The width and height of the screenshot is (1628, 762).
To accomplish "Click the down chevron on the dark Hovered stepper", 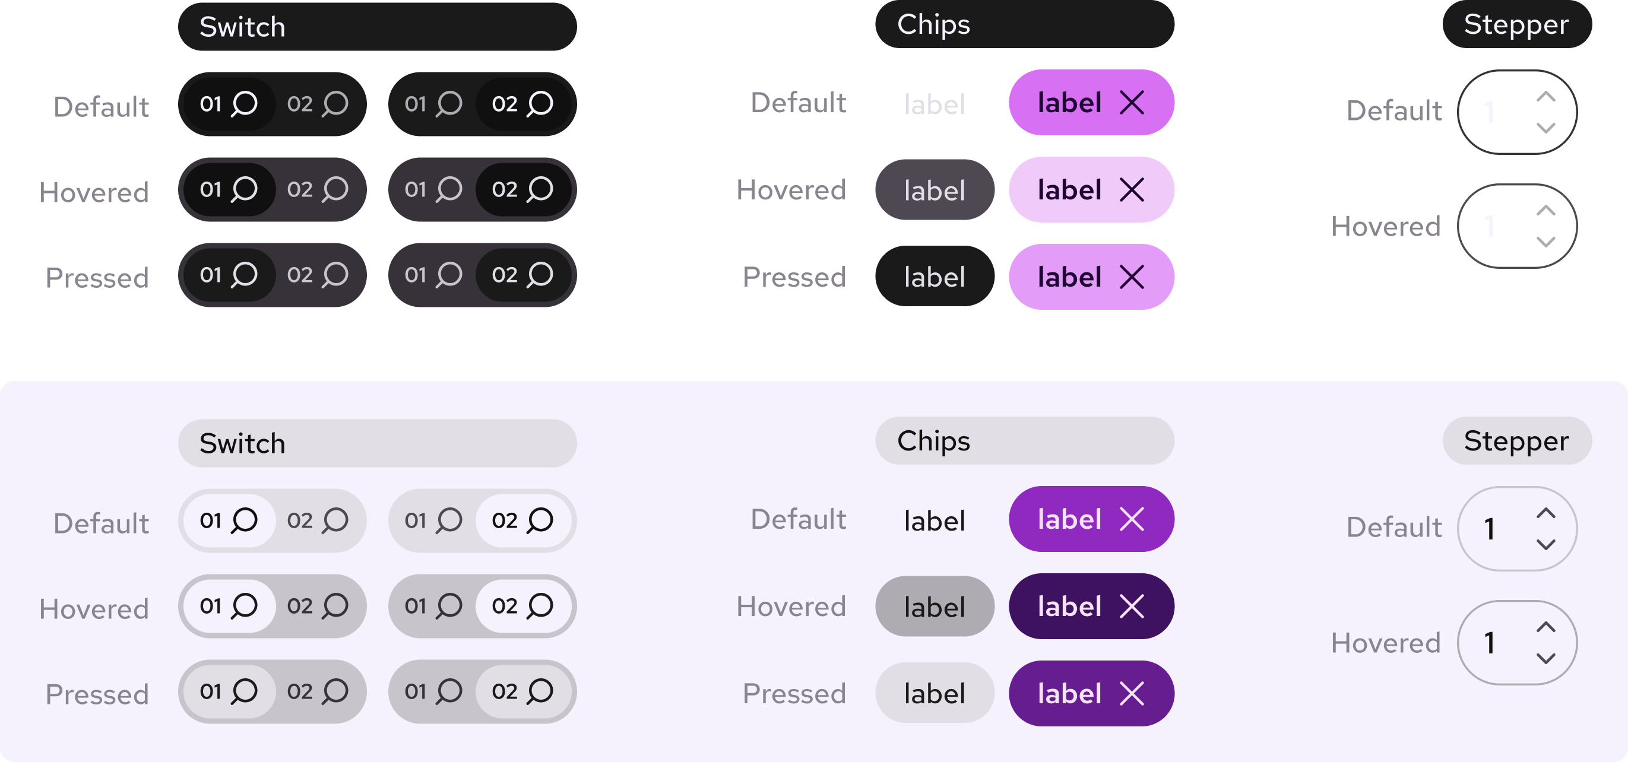I will coord(1547,243).
